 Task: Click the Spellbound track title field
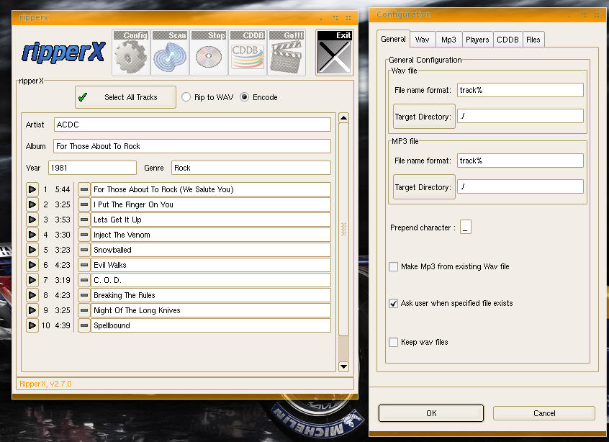(x=210, y=325)
